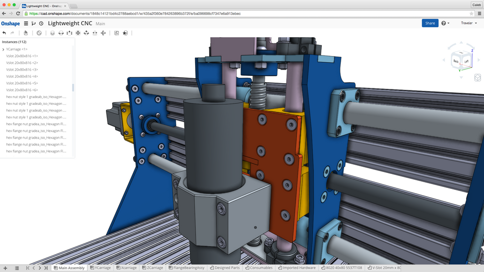Open the Chrome menu icon
484x272 pixels.
[x=479, y=14]
